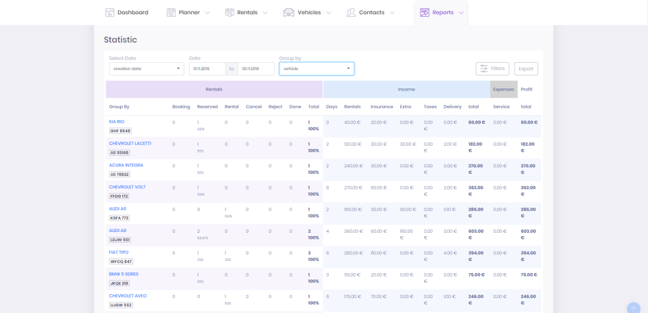The height and width of the screenshot is (313, 648).
Task: Click the Filters sliders icon
Action: tap(484, 68)
